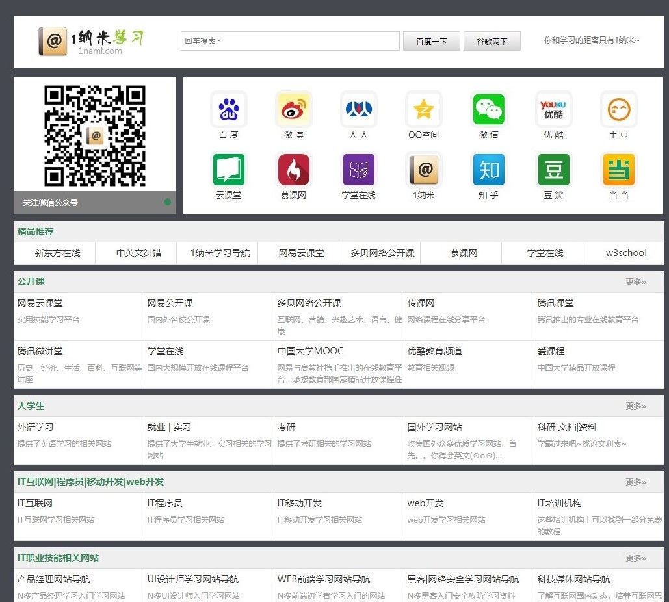
Task: Open 优酷教育频道 link
Action: (x=435, y=351)
